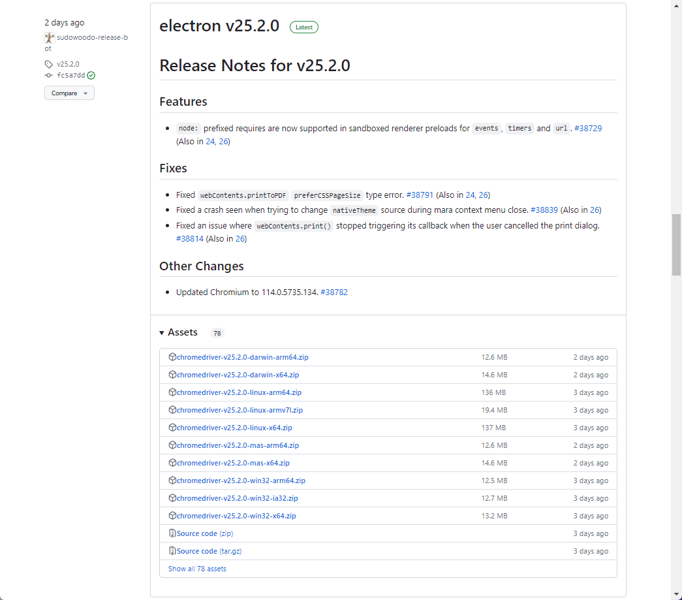Open the electron v25.2.0 release title

pos(219,26)
